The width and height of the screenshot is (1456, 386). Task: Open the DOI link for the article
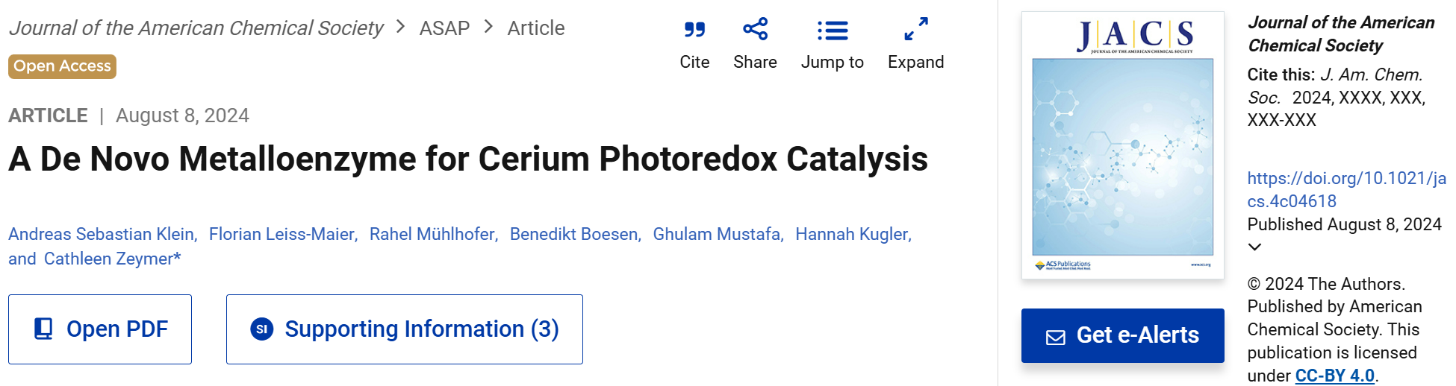pyautogui.click(x=1346, y=189)
